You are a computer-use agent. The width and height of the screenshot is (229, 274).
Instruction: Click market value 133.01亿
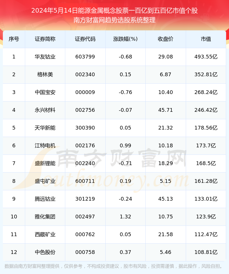click(206, 199)
